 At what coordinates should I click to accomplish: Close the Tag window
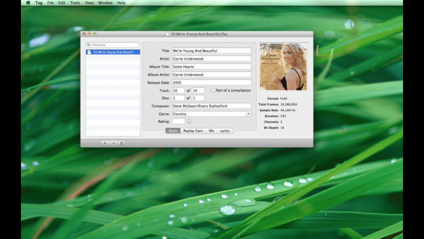84,34
